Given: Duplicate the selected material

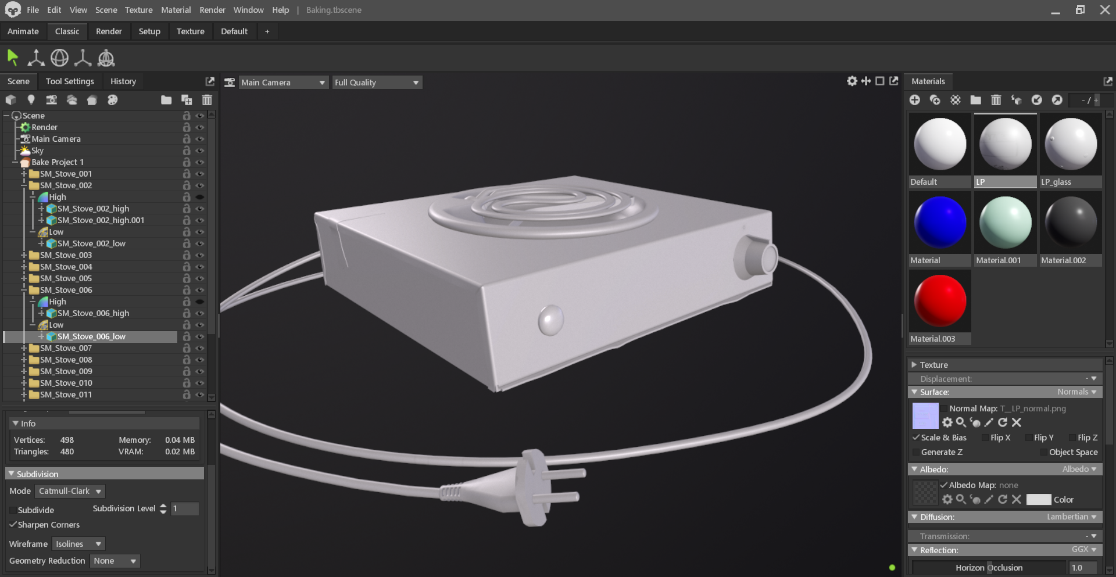Looking at the screenshot, I should (935, 100).
